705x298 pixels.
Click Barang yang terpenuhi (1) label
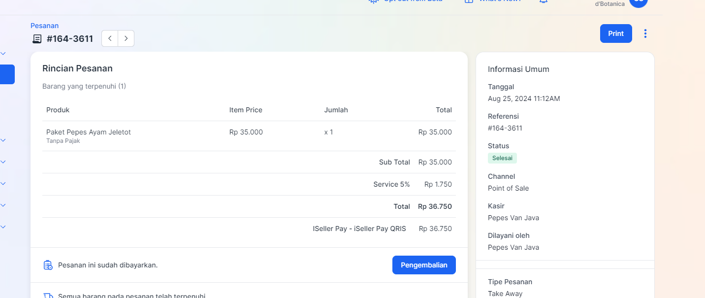click(x=84, y=86)
